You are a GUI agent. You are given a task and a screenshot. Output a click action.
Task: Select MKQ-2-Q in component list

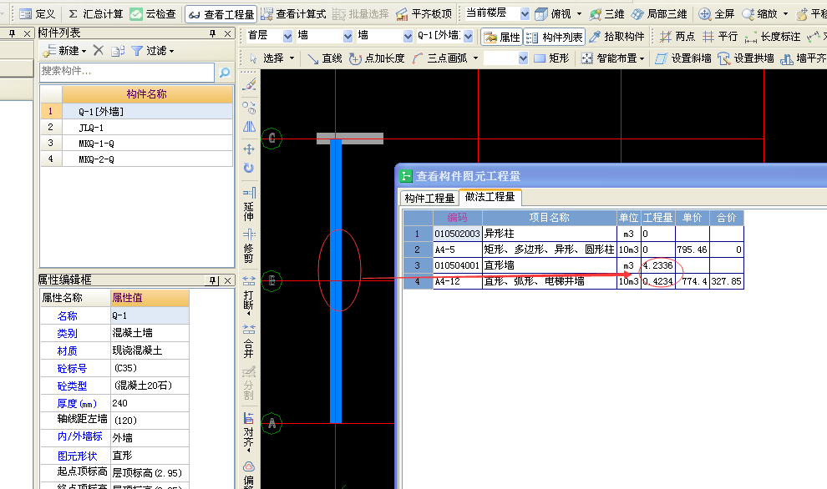tap(147, 159)
